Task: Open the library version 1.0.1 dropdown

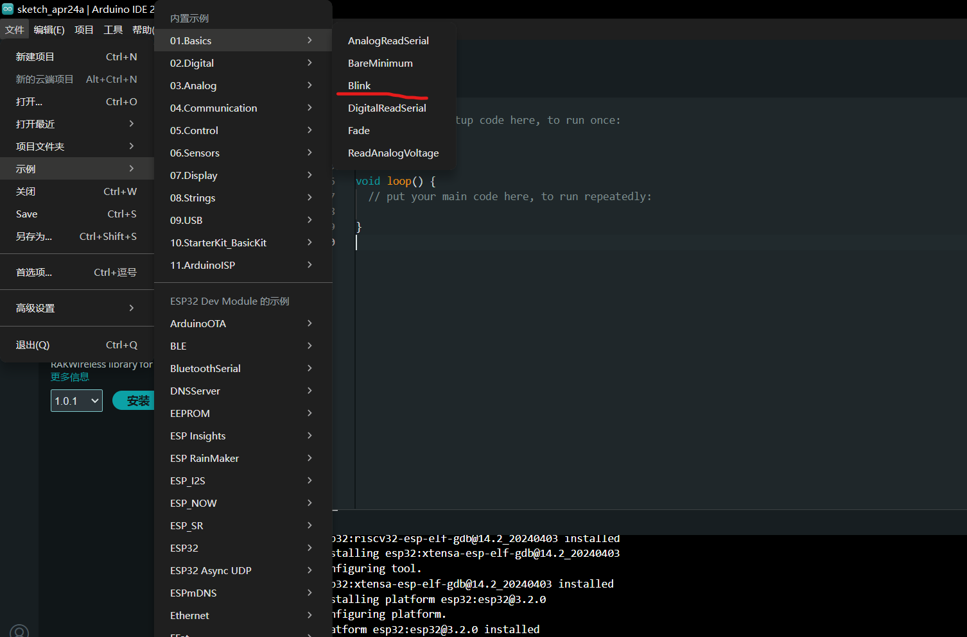Action: (x=76, y=401)
